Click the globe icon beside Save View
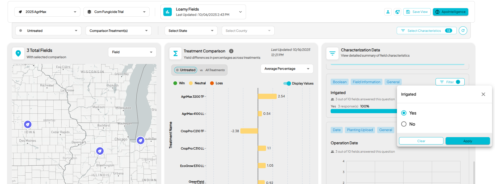 pyautogui.click(x=397, y=12)
